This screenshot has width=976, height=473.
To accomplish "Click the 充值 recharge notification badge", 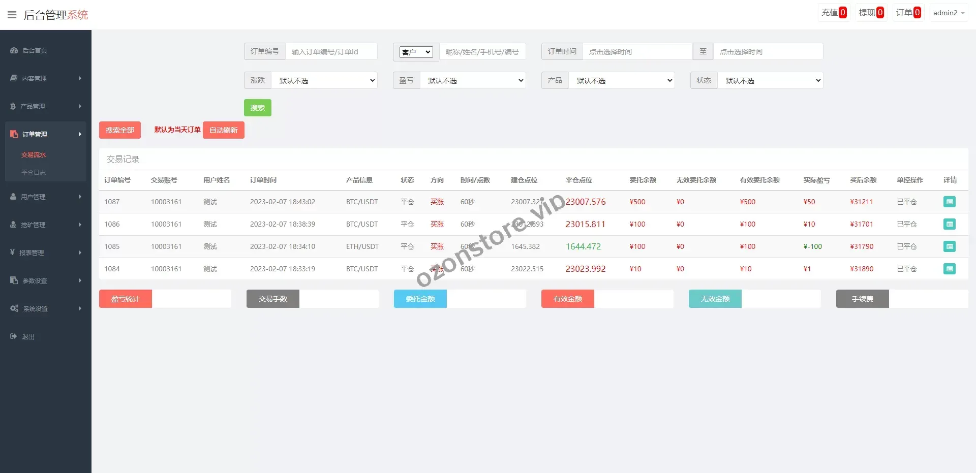I will [x=842, y=13].
